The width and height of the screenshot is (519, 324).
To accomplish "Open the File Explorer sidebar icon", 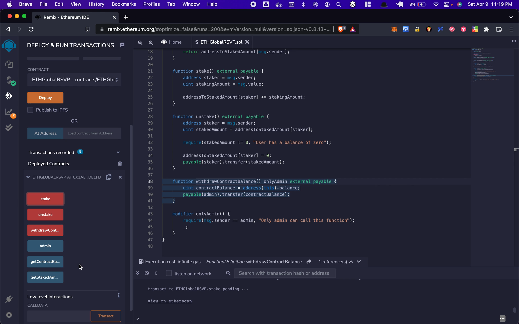I will [9, 64].
